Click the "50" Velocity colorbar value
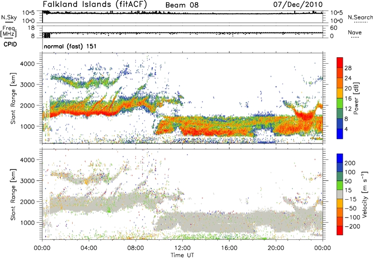 (348, 181)
